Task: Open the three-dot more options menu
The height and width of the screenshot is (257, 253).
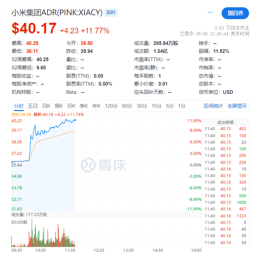Action: [x=210, y=13]
